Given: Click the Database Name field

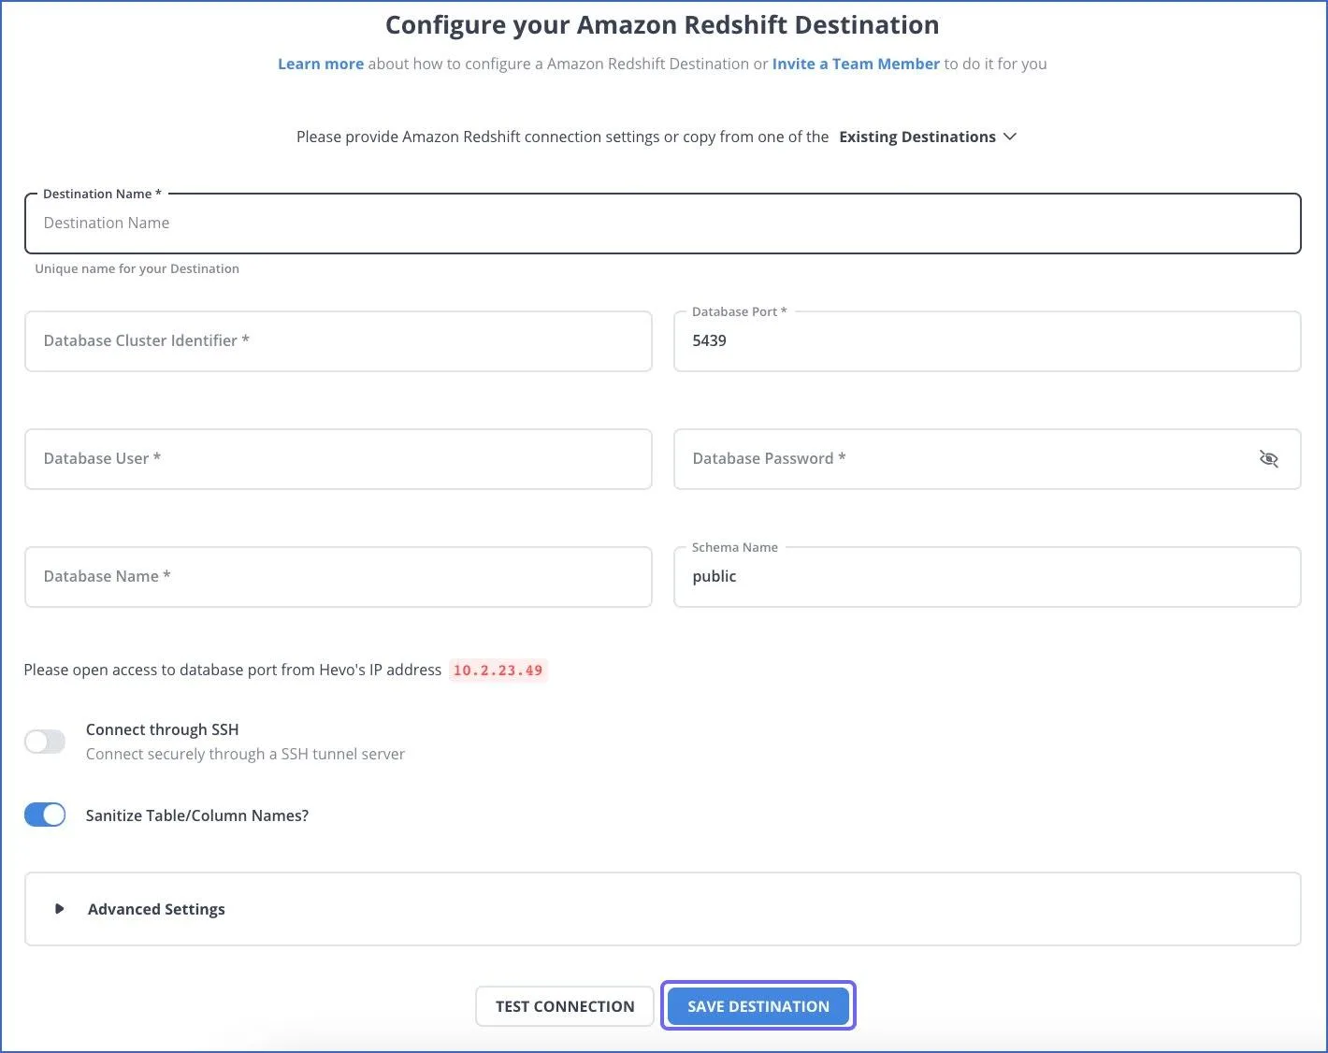Looking at the screenshot, I should point(339,576).
